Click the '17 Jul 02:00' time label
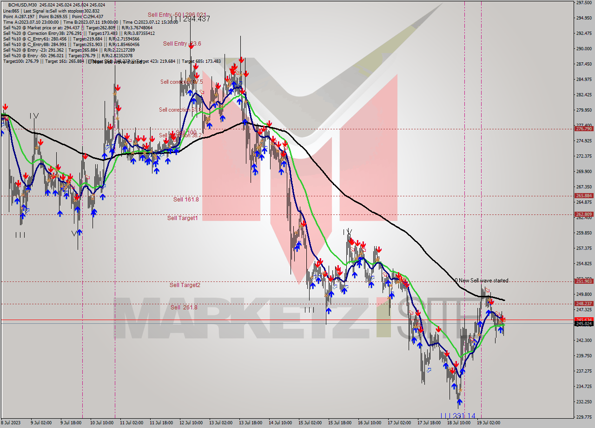The width and height of the screenshot is (595, 428). click(x=399, y=423)
